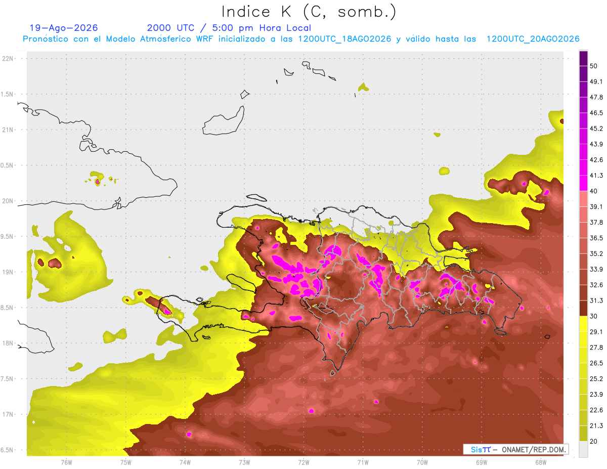Click the '17N' latitude axis label
The width and height of the screenshot is (607, 469).
(8, 415)
